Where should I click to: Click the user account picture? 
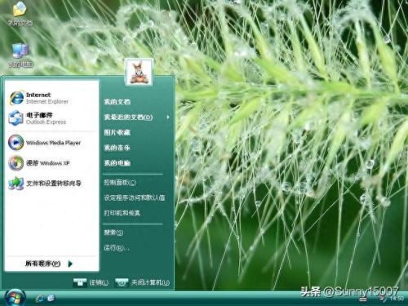139,73
